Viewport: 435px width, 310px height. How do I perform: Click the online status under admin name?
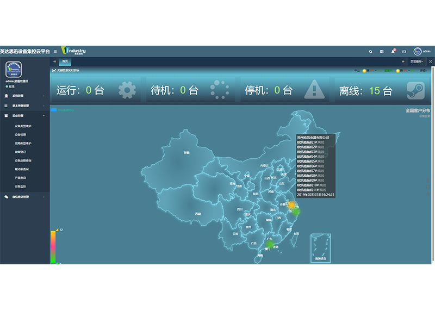10,86
